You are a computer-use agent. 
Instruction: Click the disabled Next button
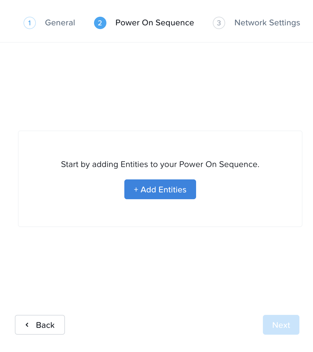pos(281,325)
